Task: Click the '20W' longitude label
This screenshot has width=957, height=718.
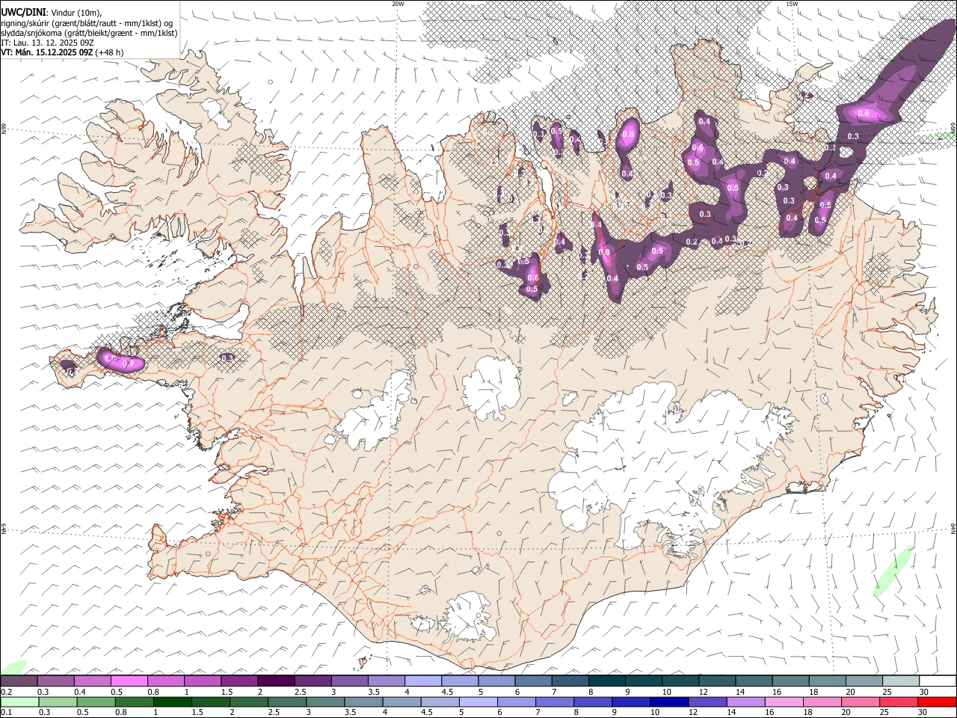Action: (398, 4)
